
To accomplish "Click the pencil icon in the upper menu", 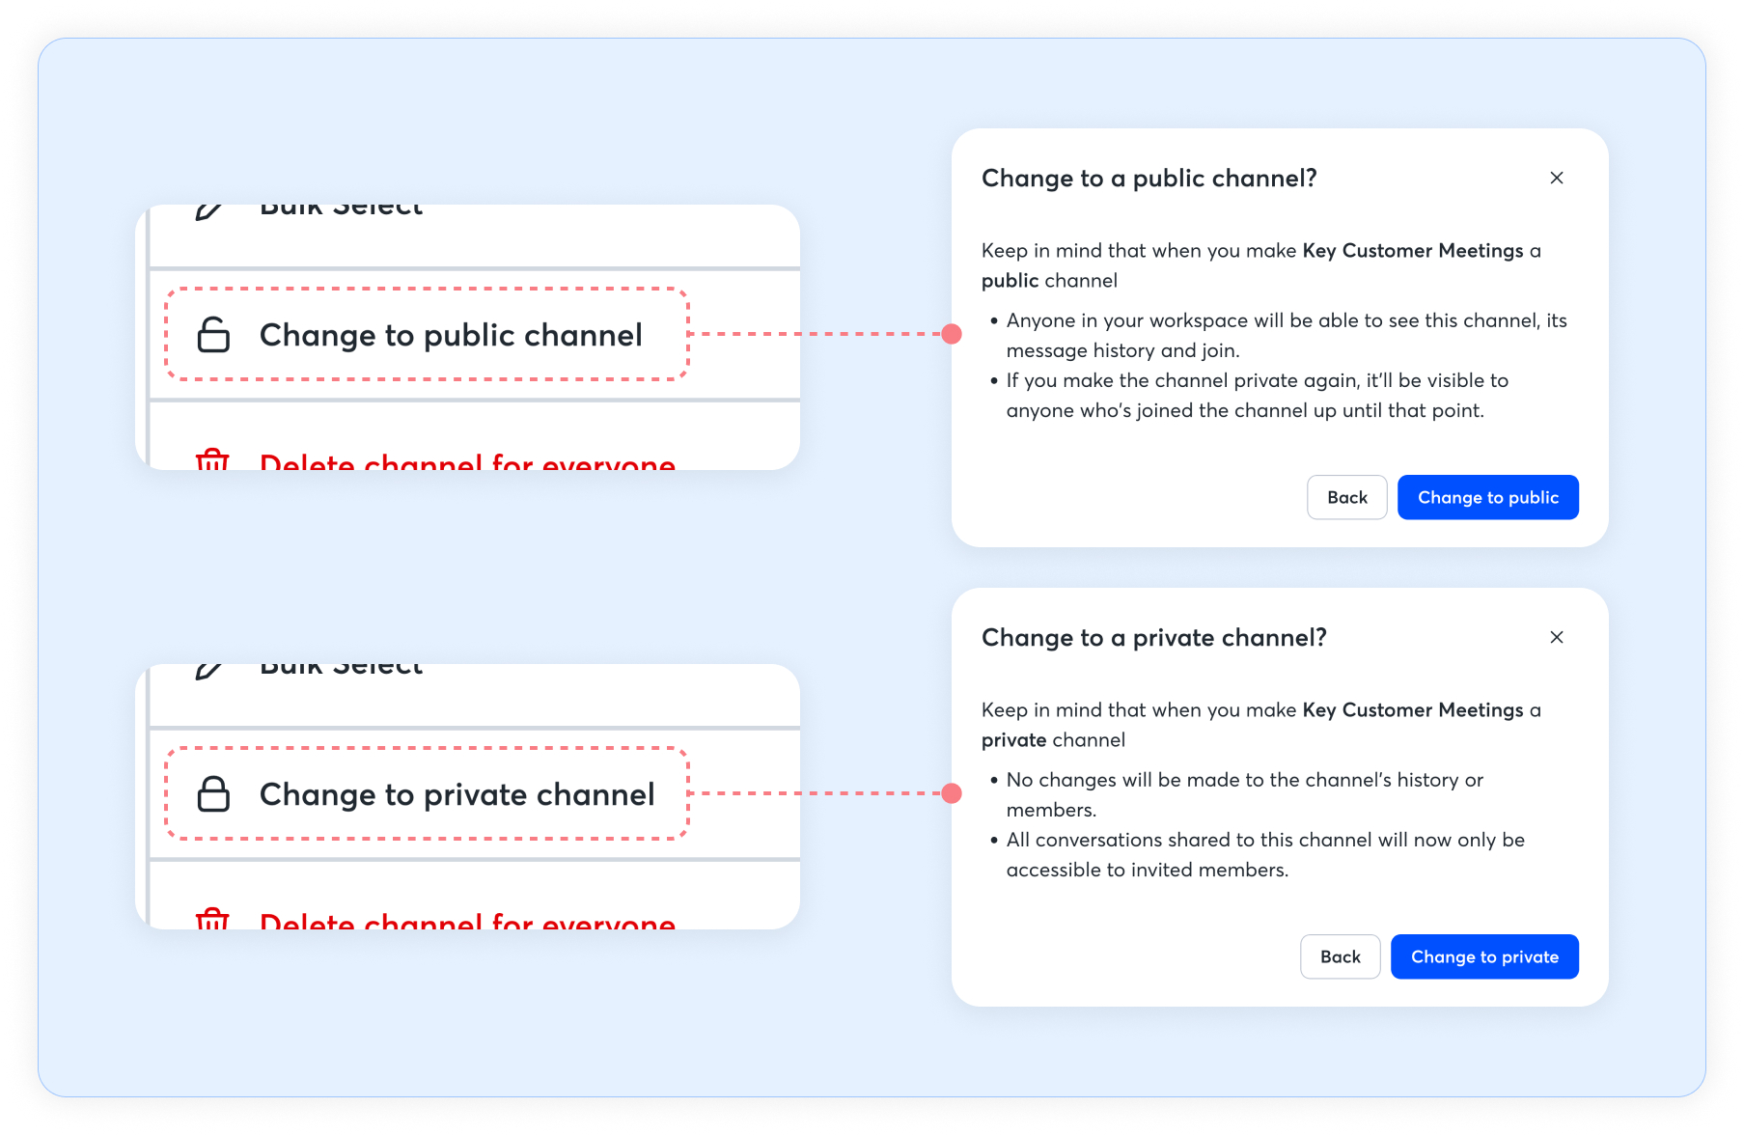I will (x=208, y=210).
